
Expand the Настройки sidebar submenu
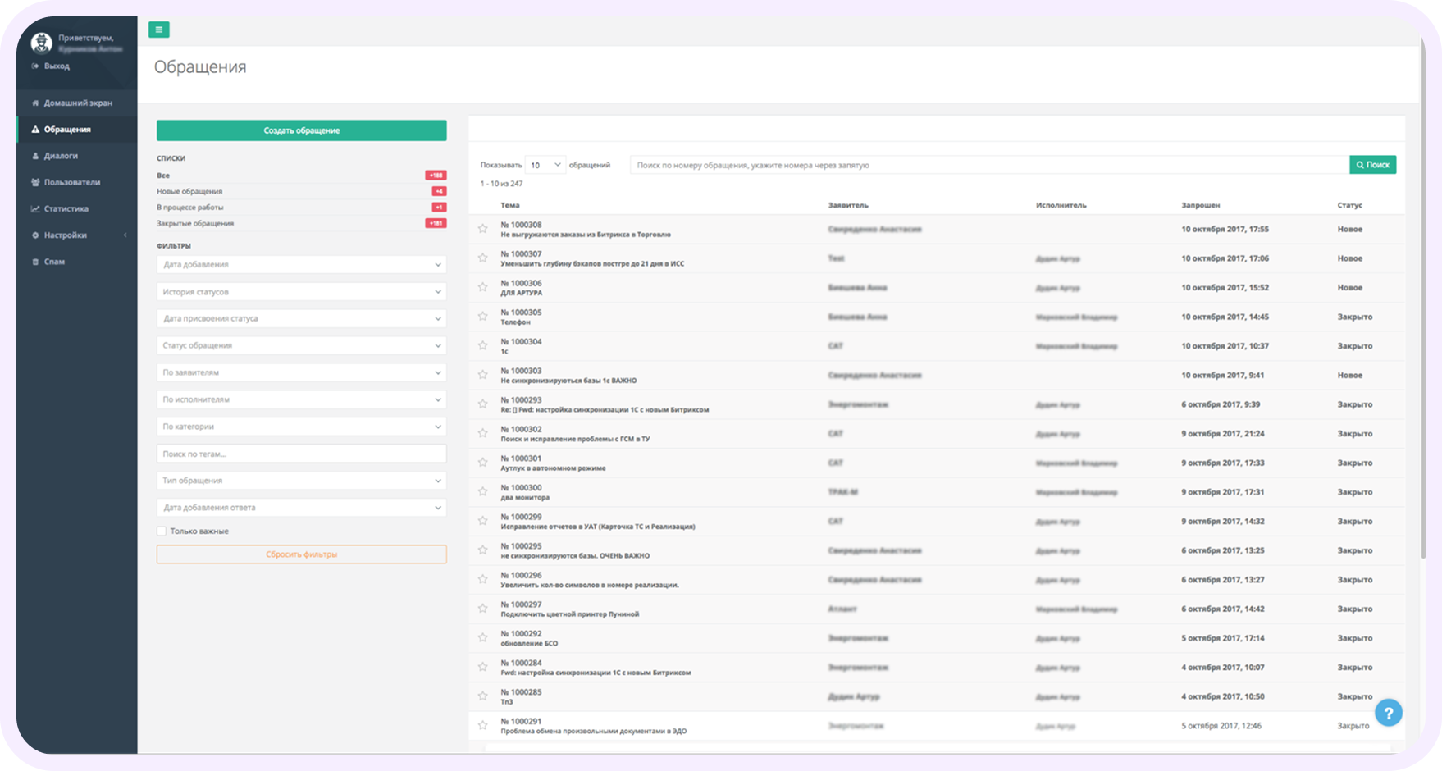pyautogui.click(x=78, y=235)
